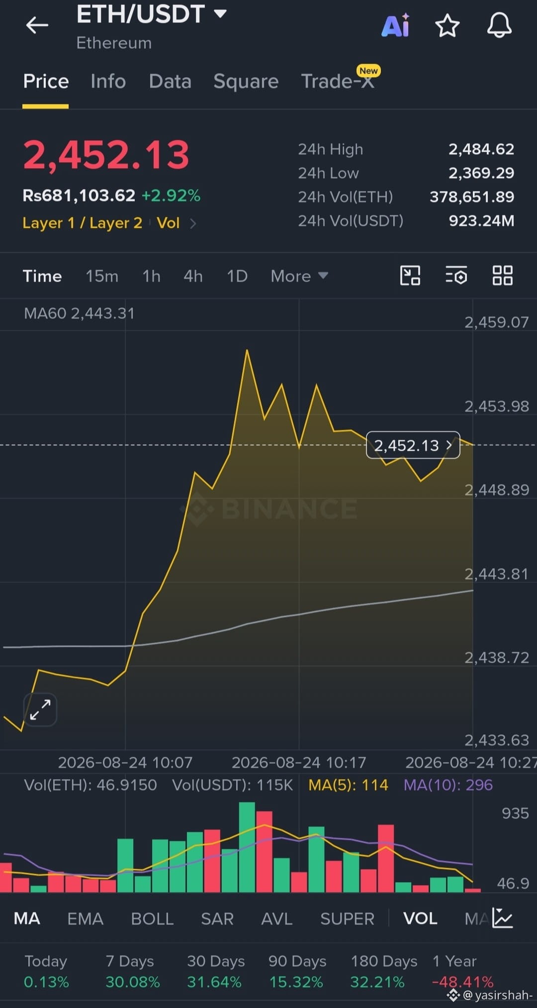Tap the 24h Low value 2,369.29
Viewport: 537px width, 1008px height.
pyautogui.click(x=481, y=173)
